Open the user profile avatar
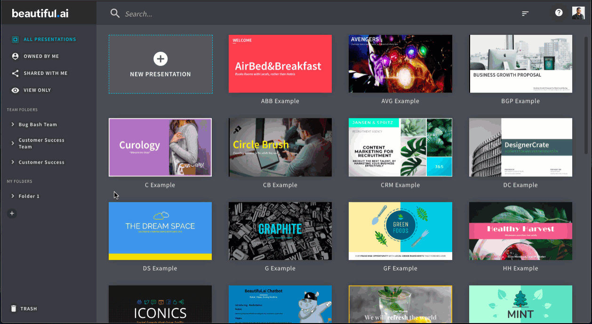592x324 pixels. [578, 13]
